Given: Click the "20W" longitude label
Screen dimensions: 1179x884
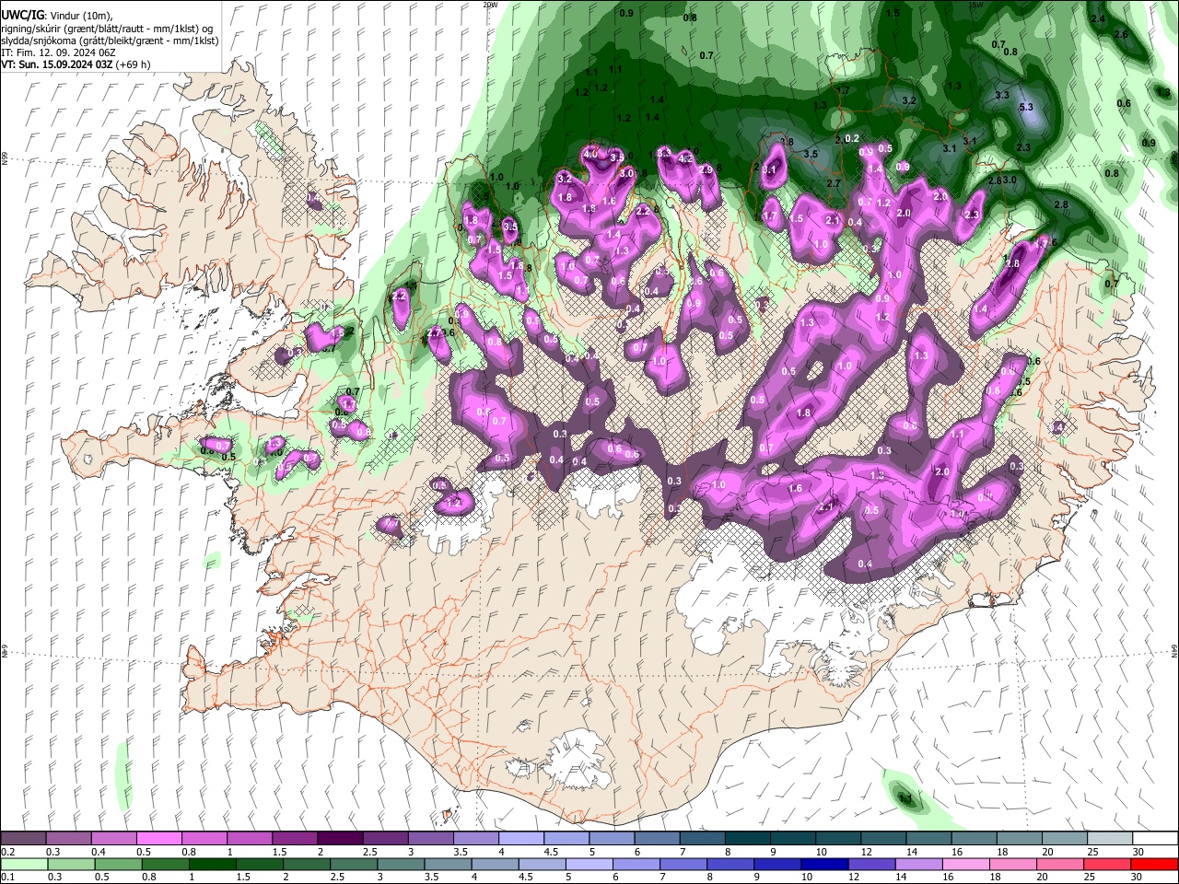Looking at the screenshot, I should click(x=490, y=5).
